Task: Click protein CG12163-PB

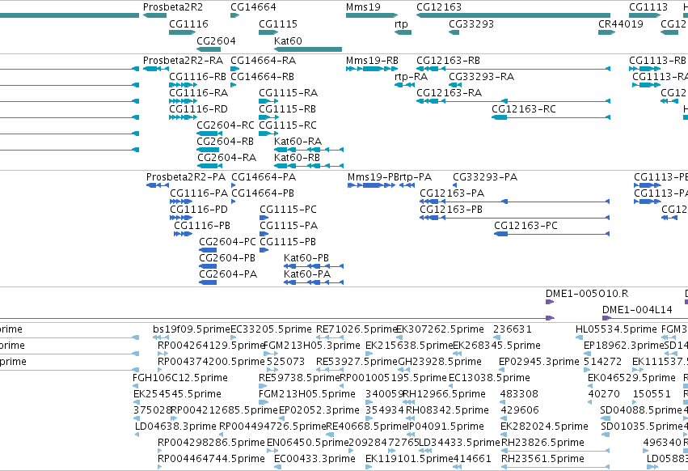Action: 451,210
